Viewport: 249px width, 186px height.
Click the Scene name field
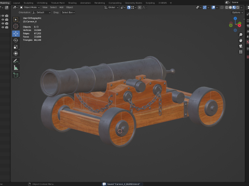coord(240,3)
